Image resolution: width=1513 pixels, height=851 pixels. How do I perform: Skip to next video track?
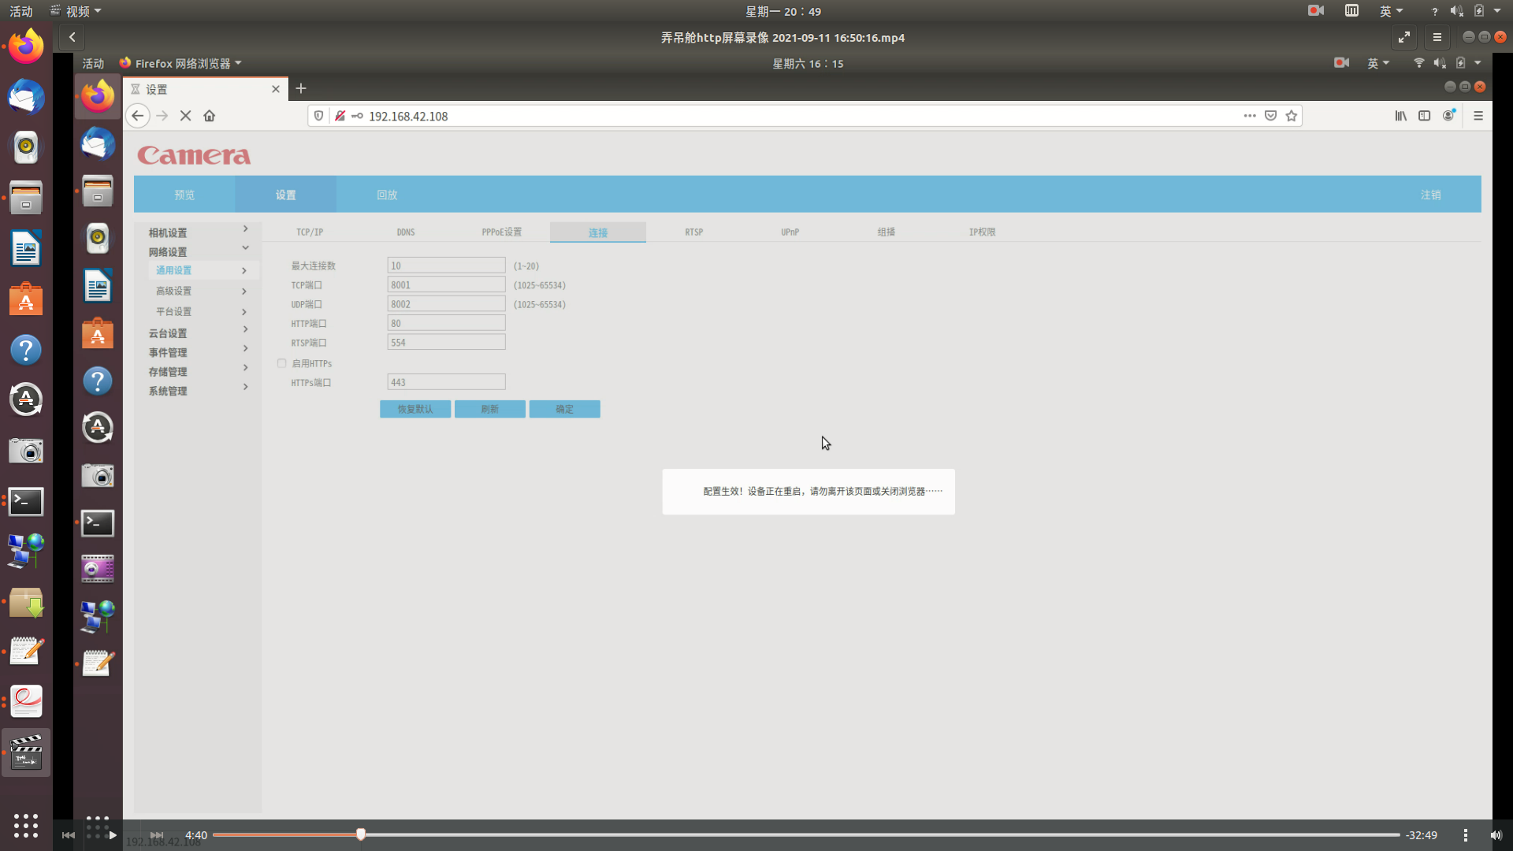(x=156, y=835)
